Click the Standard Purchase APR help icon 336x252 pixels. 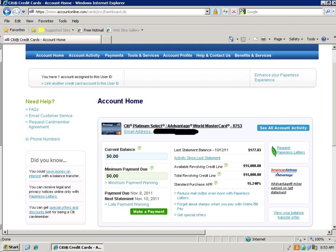coord(216,184)
